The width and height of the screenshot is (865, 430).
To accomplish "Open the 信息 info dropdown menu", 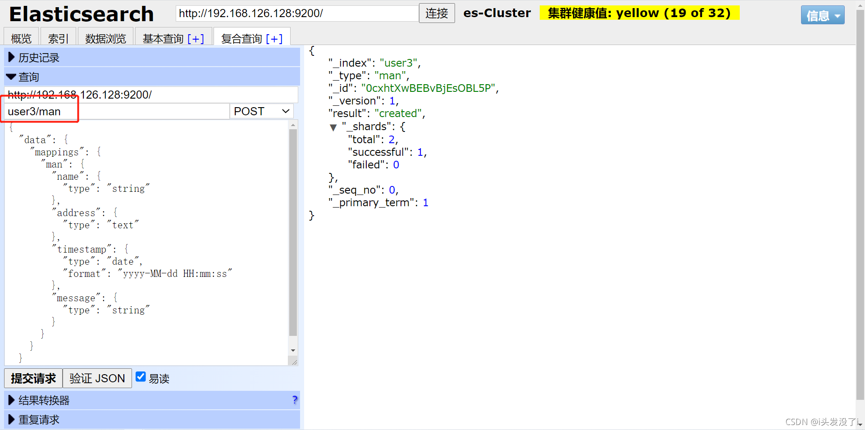I will pyautogui.click(x=823, y=15).
